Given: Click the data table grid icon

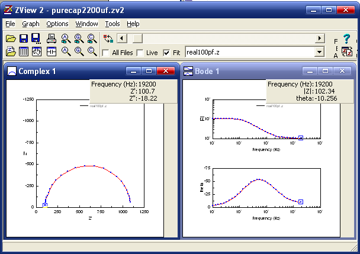Looking at the screenshot, I should point(24,52).
